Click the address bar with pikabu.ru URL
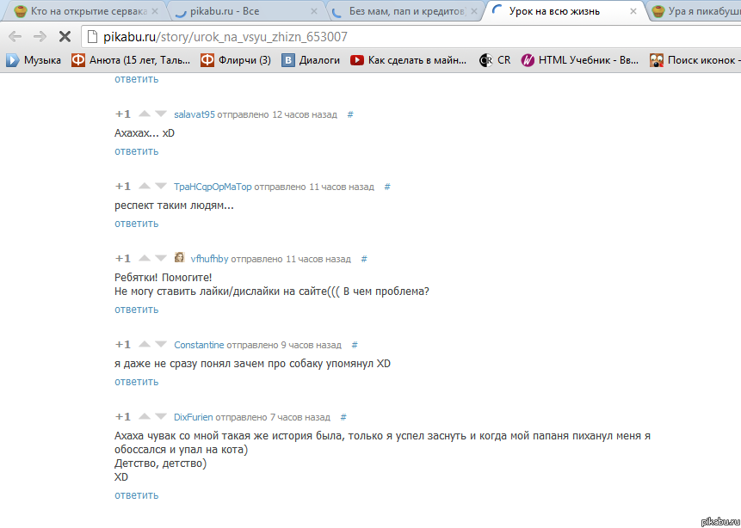The height and width of the screenshot is (528, 741). pos(411,36)
